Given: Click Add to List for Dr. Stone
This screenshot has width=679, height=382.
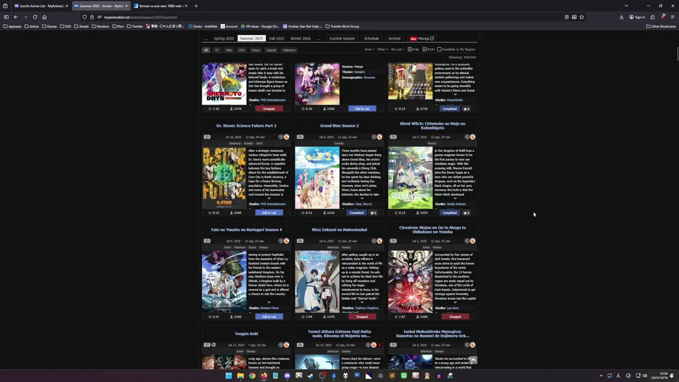Looking at the screenshot, I should pos(269,213).
